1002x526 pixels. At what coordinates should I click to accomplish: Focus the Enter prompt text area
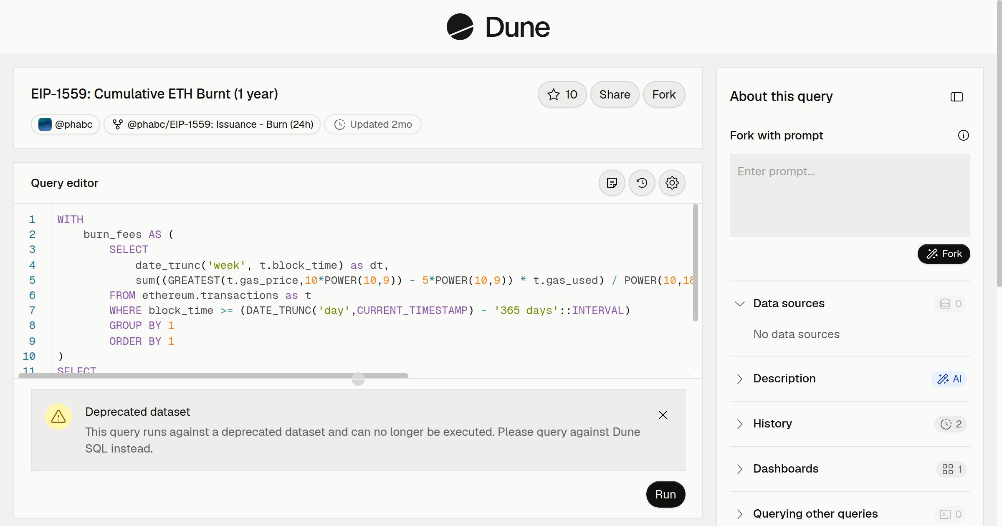[850, 195]
